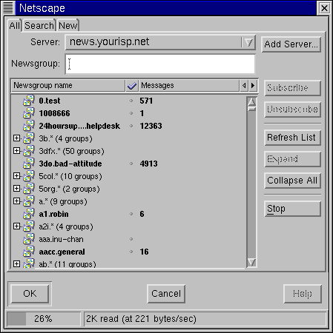The width and height of the screenshot is (333, 333).
Task: Click into the Newsgroup text field
Action: point(160,64)
